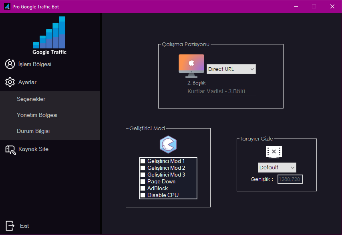342x235 pixels.
Task: Minimize the Pro Google Traffic Bot window
Action: [296, 6]
